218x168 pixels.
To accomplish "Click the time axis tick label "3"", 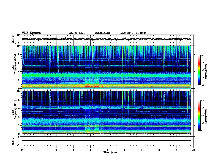I will coord(73,150).
